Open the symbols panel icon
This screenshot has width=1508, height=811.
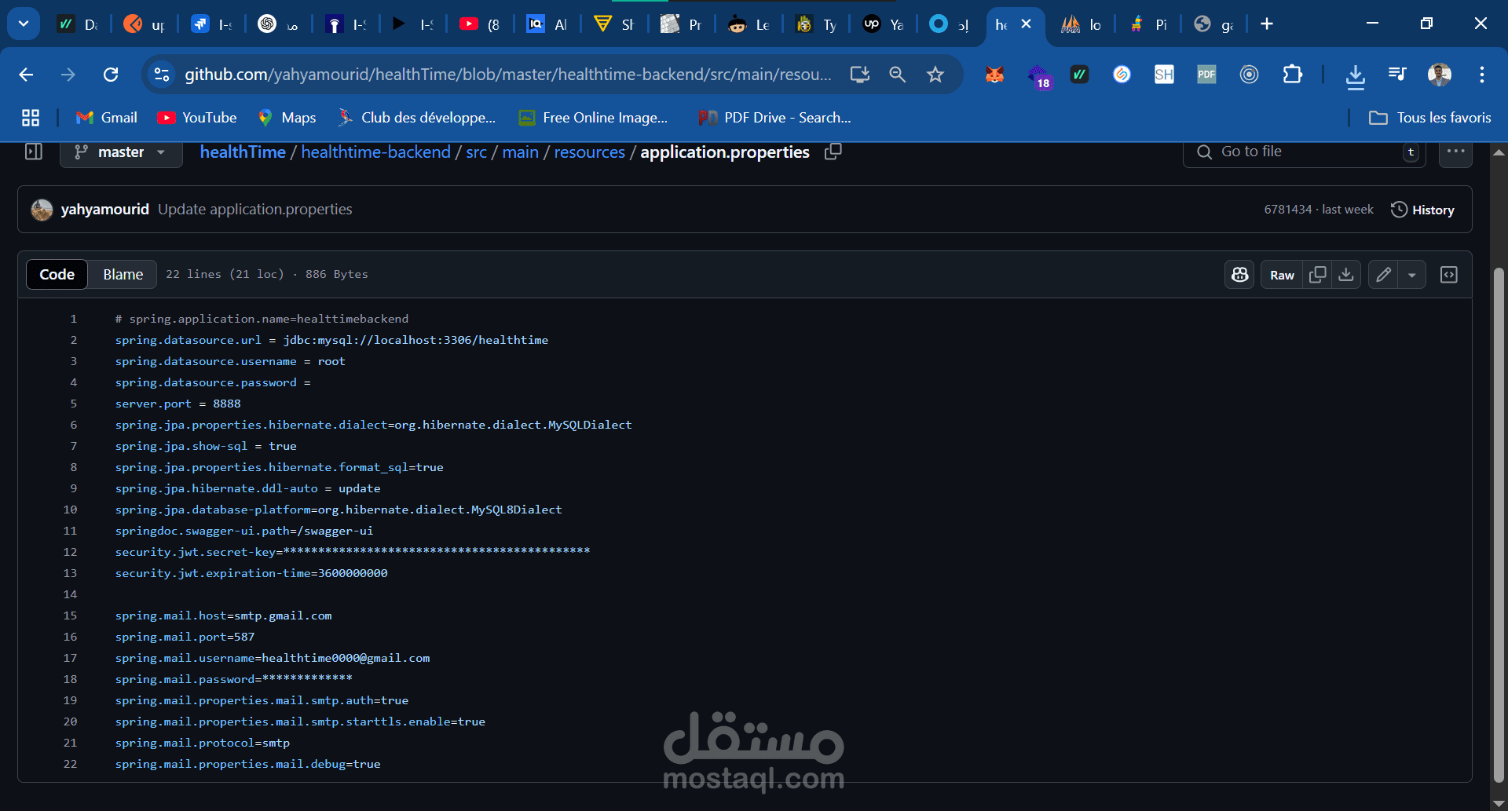pyautogui.click(x=1449, y=275)
